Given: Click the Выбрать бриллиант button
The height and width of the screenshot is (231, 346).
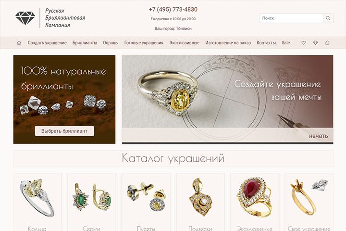Looking at the screenshot, I should click(x=64, y=131).
